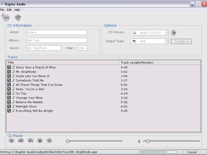Sort by Track Length(Minutes) column header
The image size is (207, 155).
(160, 63)
